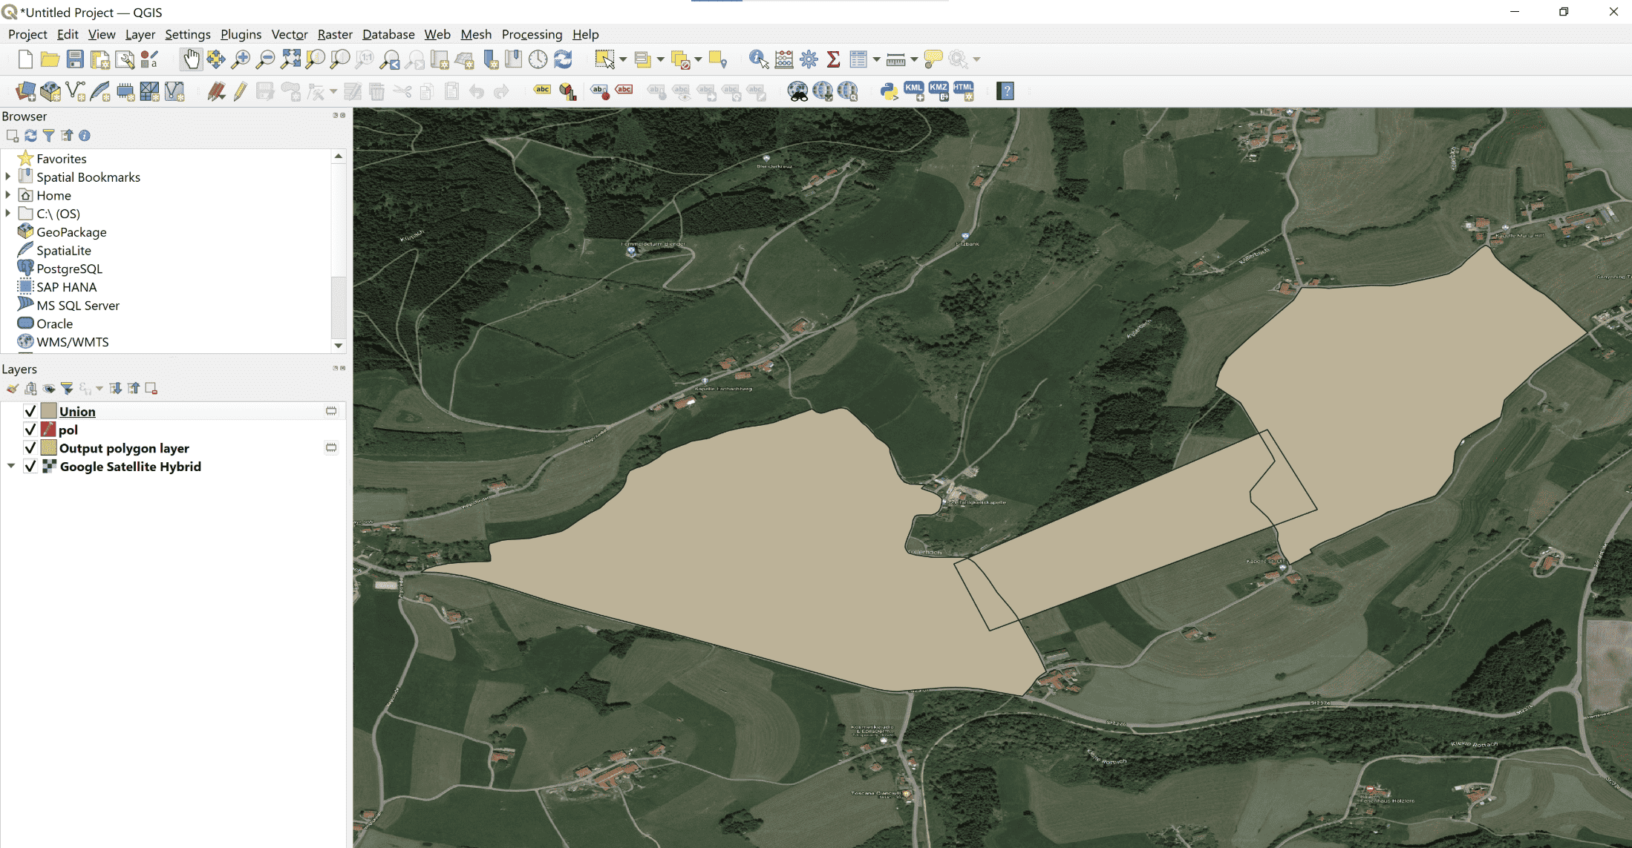Click Statistical Summary sigma icon

tap(833, 59)
